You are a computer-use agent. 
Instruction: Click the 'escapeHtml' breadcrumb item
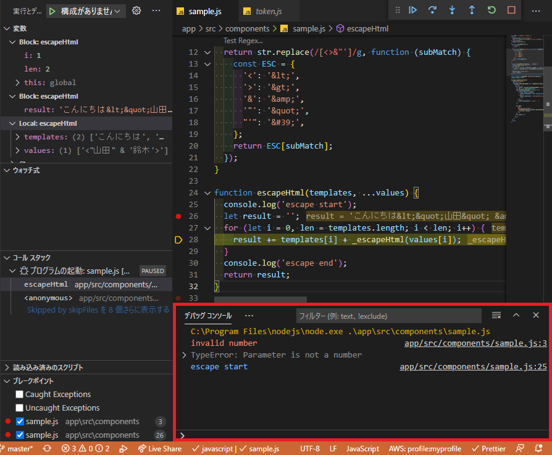367,29
